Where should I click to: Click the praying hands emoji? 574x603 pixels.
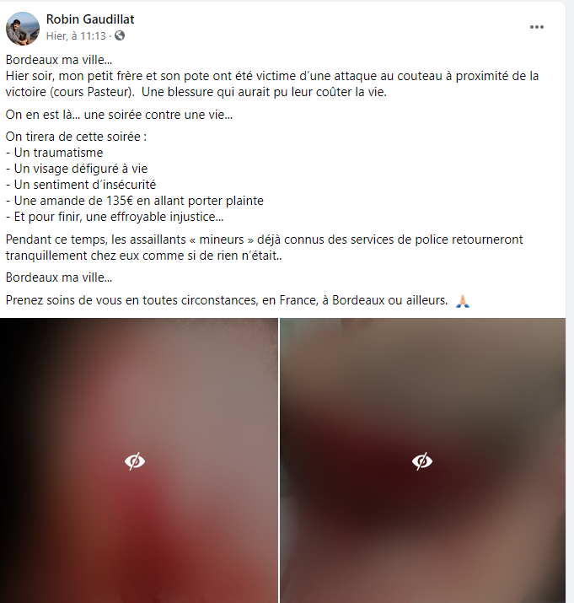463,301
